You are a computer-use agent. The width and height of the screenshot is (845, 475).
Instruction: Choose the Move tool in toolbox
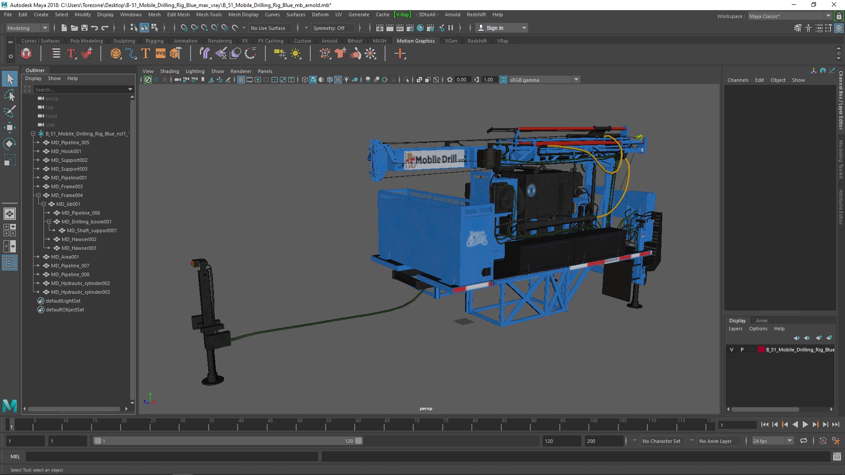coord(10,128)
